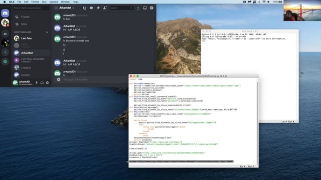Image resolution: width=321 pixels, height=180 pixels.
Task: Click the BOTtutorial.py editor title bar
Action: click(194, 76)
